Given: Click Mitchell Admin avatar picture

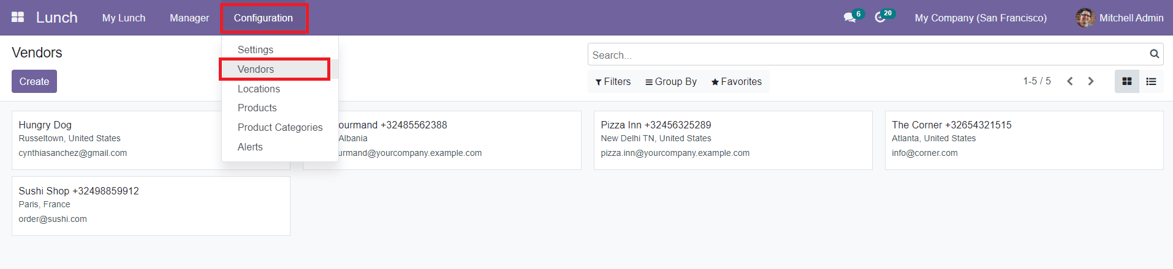Looking at the screenshot, I should (x=1085, y=18).
